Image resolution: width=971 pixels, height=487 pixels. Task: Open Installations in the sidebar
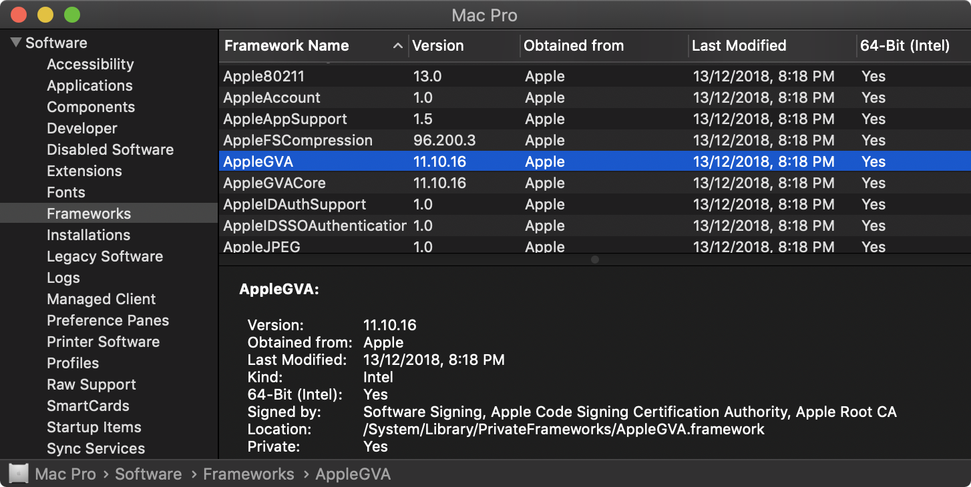pos(88,235)
